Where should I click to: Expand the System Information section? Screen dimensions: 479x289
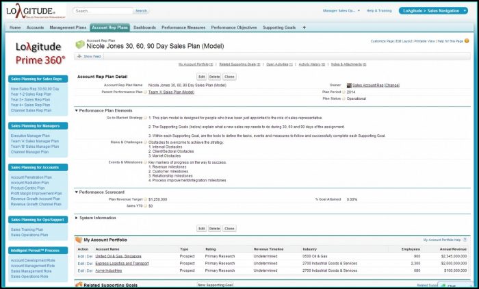click(x=77, y=218)
